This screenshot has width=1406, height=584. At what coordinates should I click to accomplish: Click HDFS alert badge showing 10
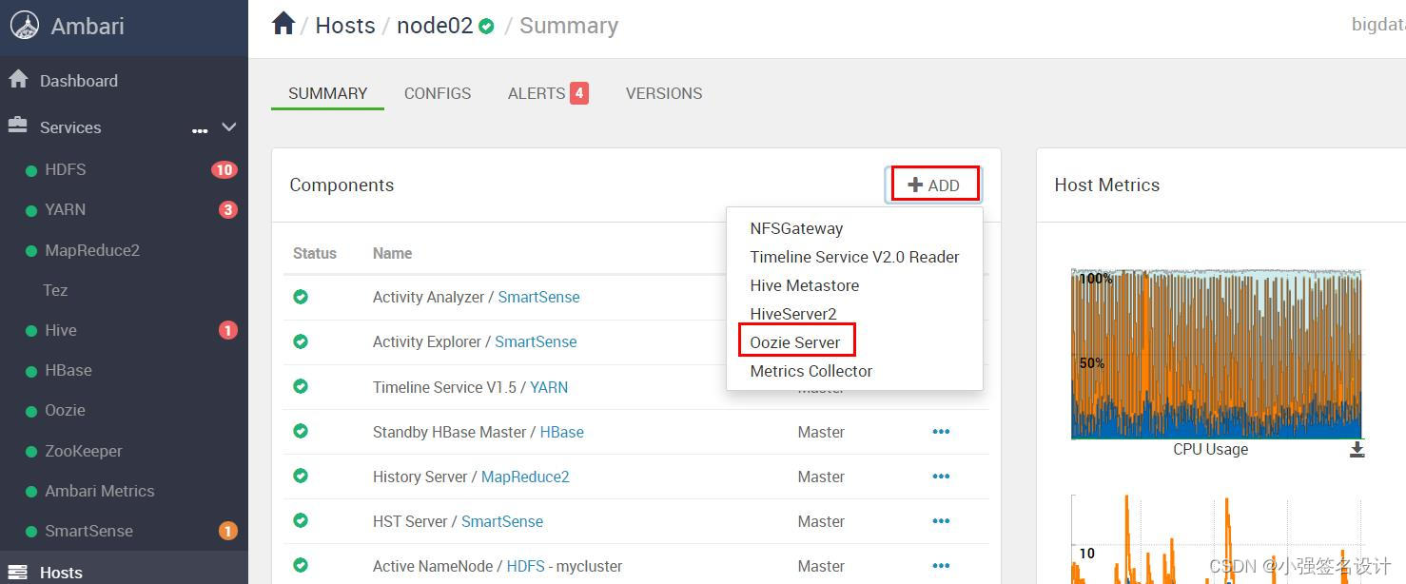pos(224,169)
